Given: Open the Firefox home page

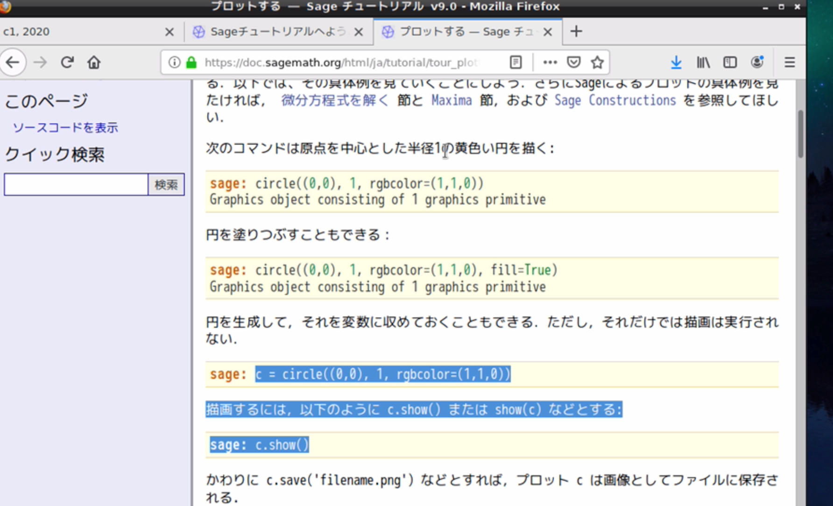Looking at the screenshot, I should [94, 62].
